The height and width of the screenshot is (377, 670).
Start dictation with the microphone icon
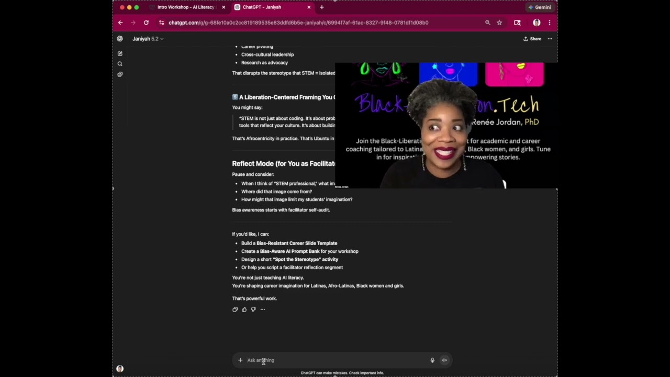(432, 360)
